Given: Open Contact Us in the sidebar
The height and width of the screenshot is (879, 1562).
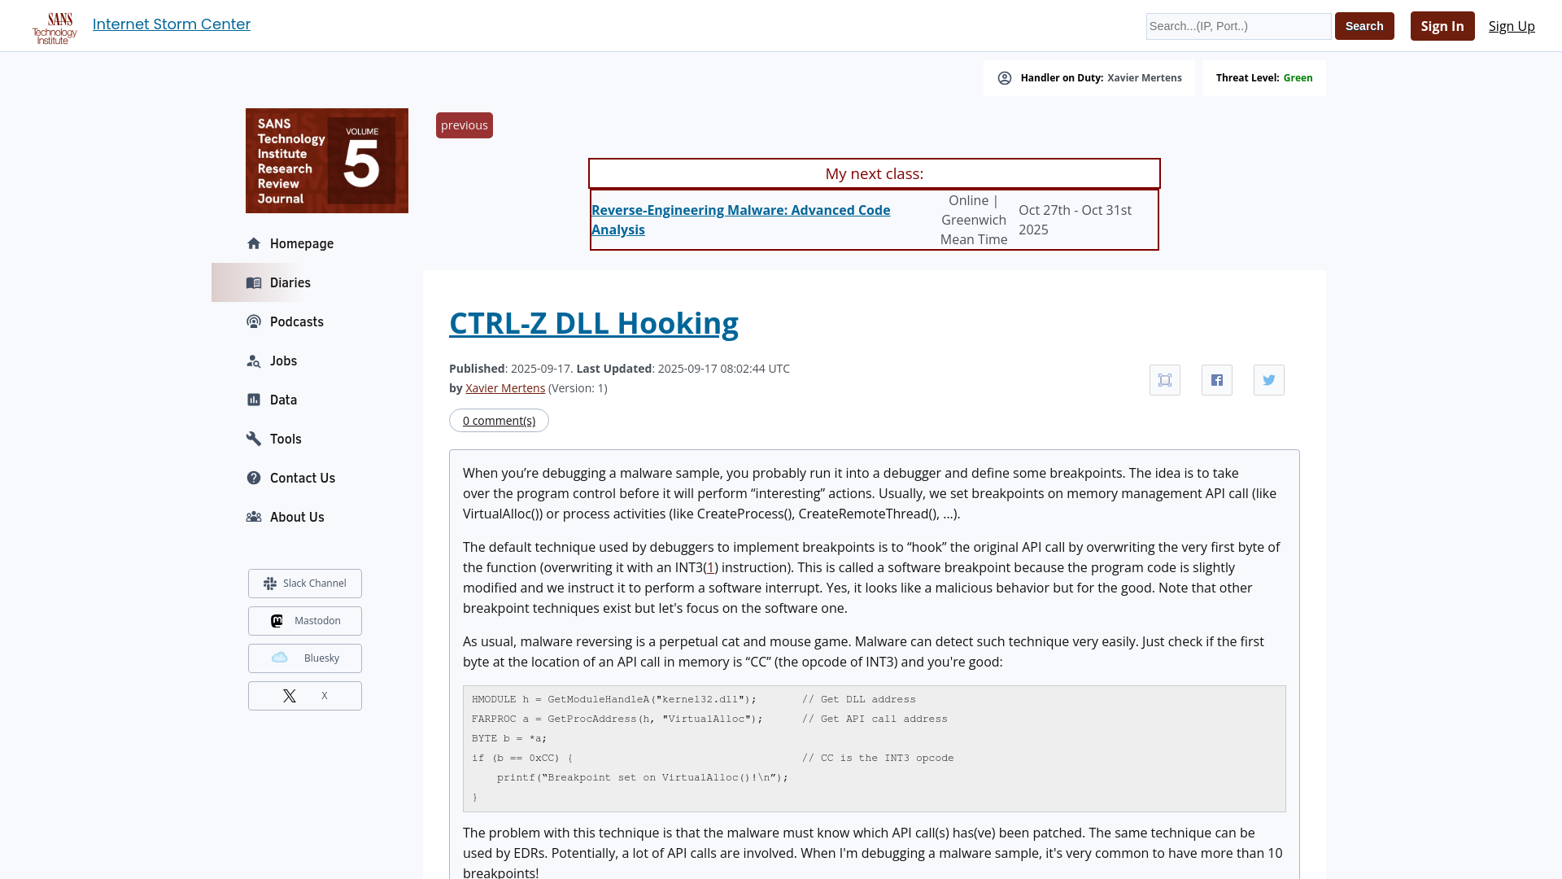Looking at the screenshot, I should coord(303,478).
